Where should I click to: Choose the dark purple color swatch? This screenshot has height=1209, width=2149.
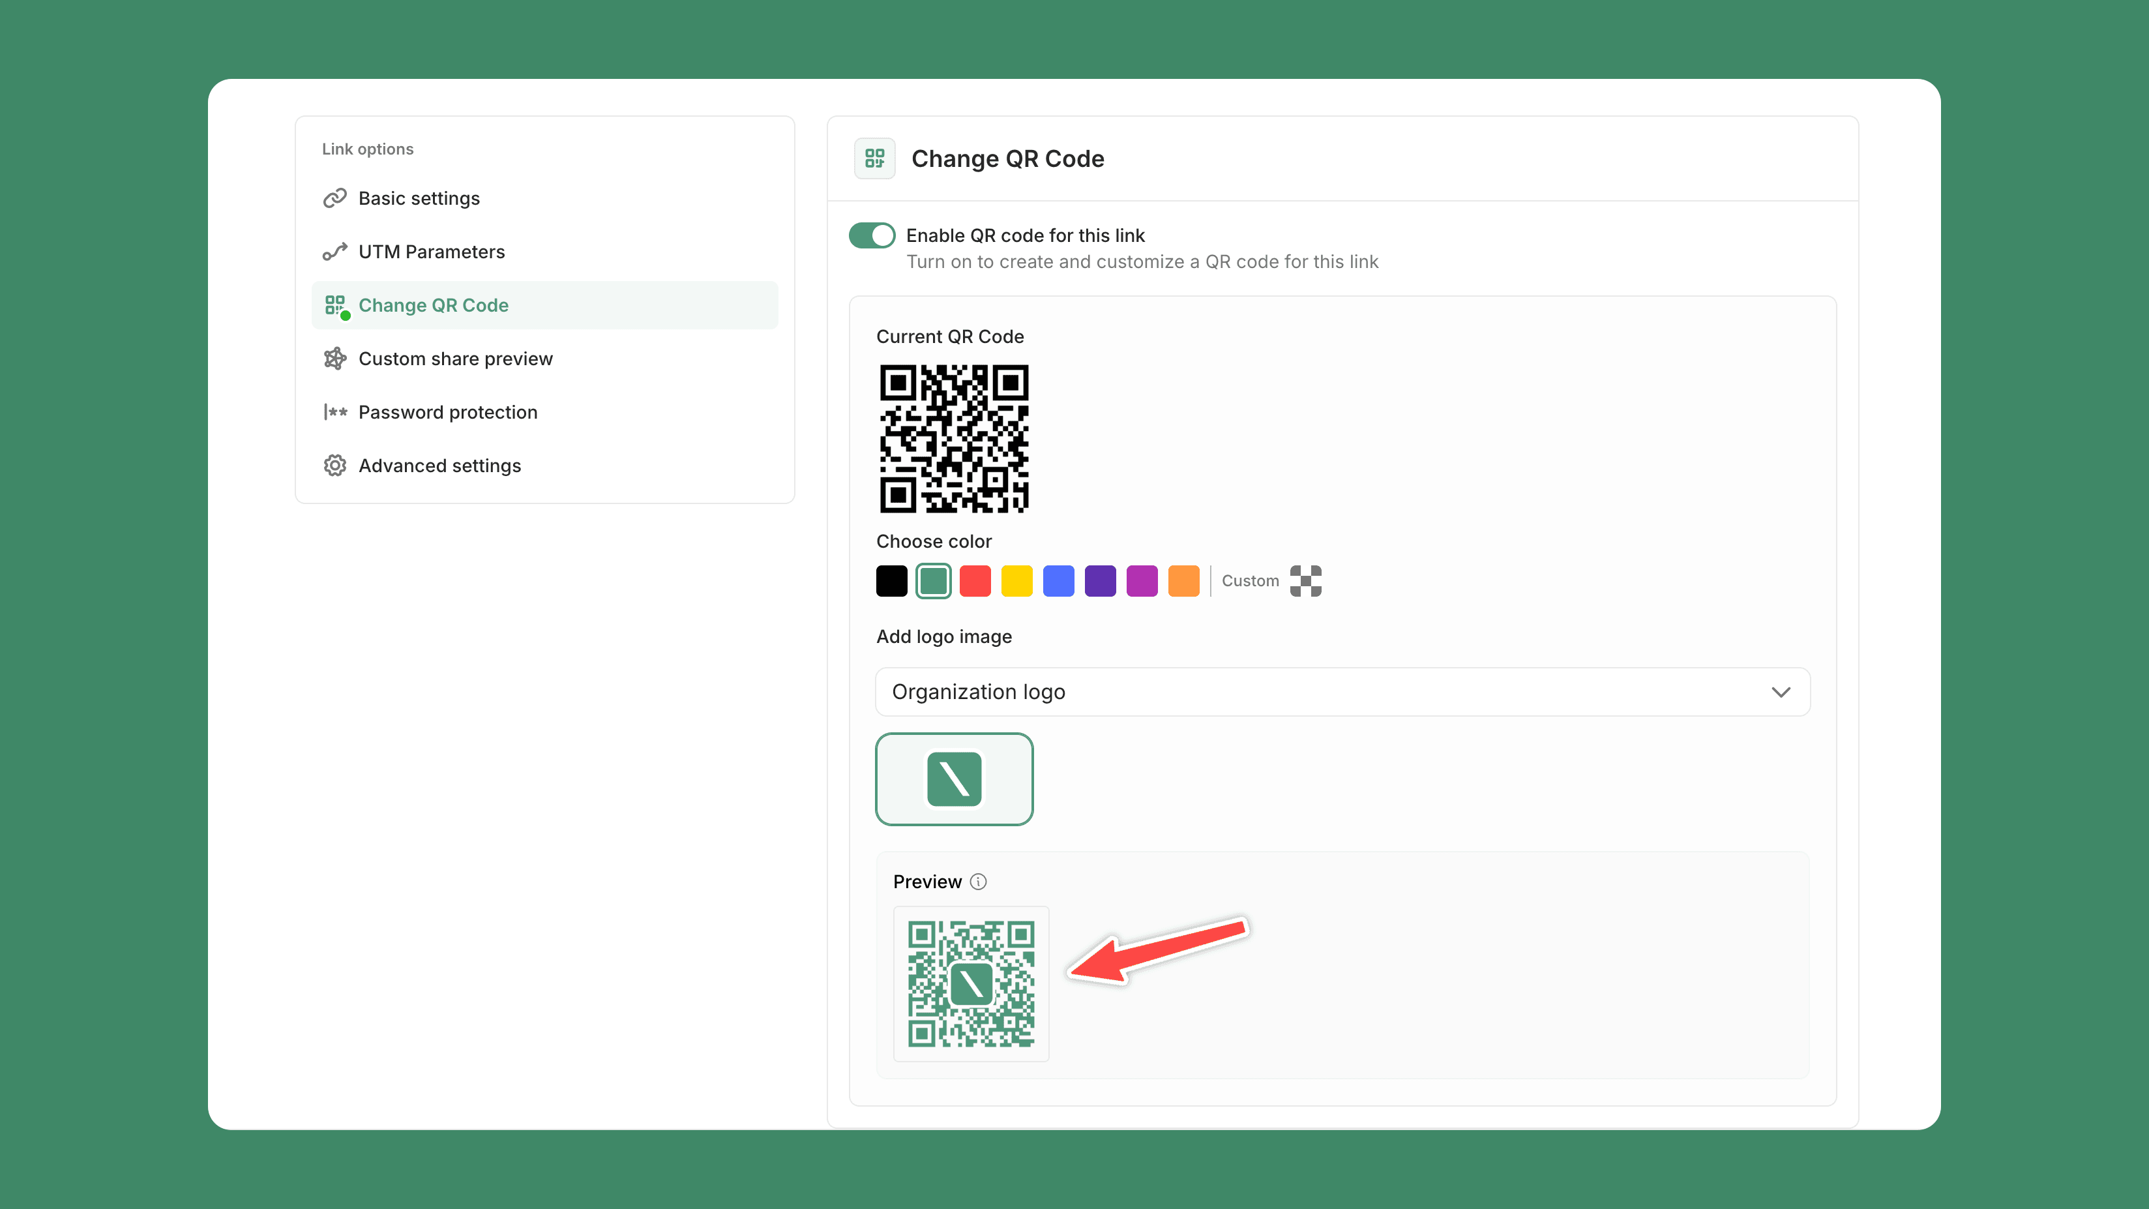click(1101, 581)
